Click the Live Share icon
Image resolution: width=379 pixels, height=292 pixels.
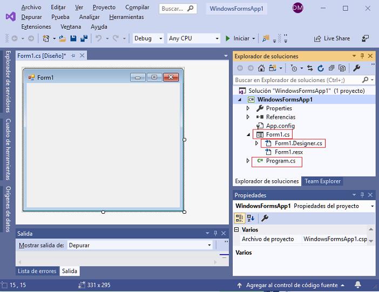pyautogui.click(x=317, y=39)
